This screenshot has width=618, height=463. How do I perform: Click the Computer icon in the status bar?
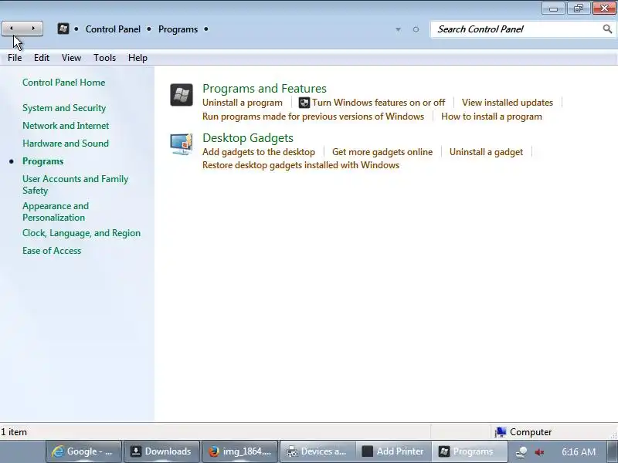(x=500, y=432)
